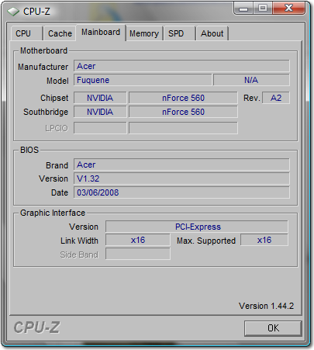This screenshot has height=350, width=314.
Task: Maximize the CPU-Z window
Action: [263, 9]
